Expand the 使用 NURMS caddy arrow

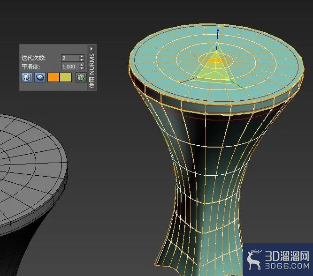(92, 49)
